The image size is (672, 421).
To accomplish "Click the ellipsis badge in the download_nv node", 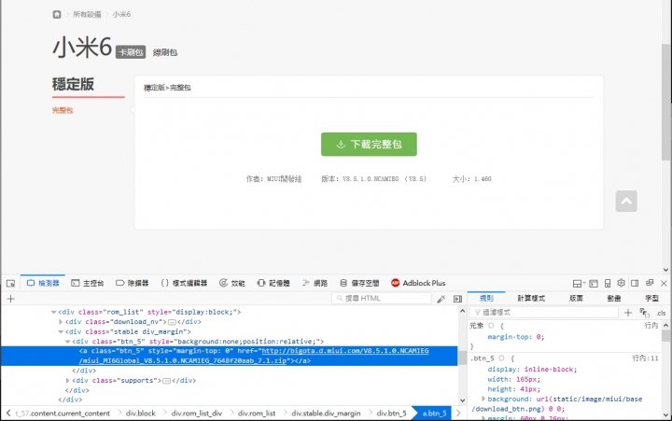I will [x=172, y=322].
